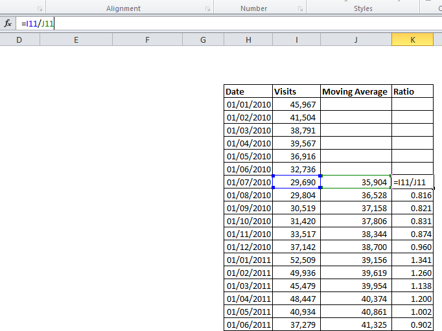Select the column I header
The height and width of the screenshot is (331, 442).
[296, 40]
